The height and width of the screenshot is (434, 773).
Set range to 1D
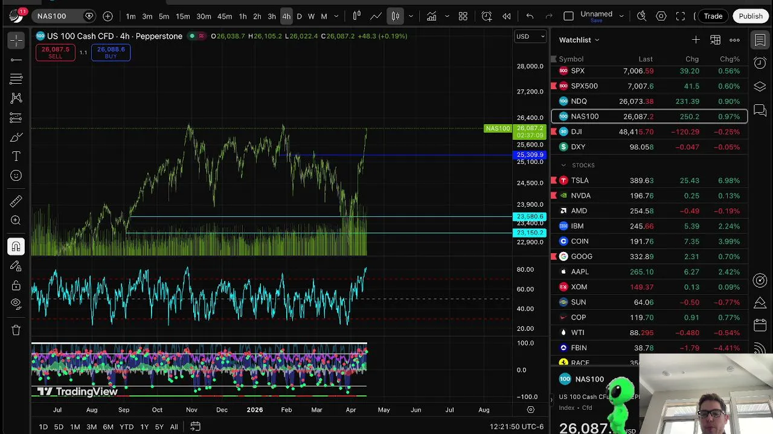(x=43, y=427)
